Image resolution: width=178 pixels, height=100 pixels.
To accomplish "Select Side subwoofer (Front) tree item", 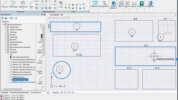I will pyautogui.click(x=21, y=57).
